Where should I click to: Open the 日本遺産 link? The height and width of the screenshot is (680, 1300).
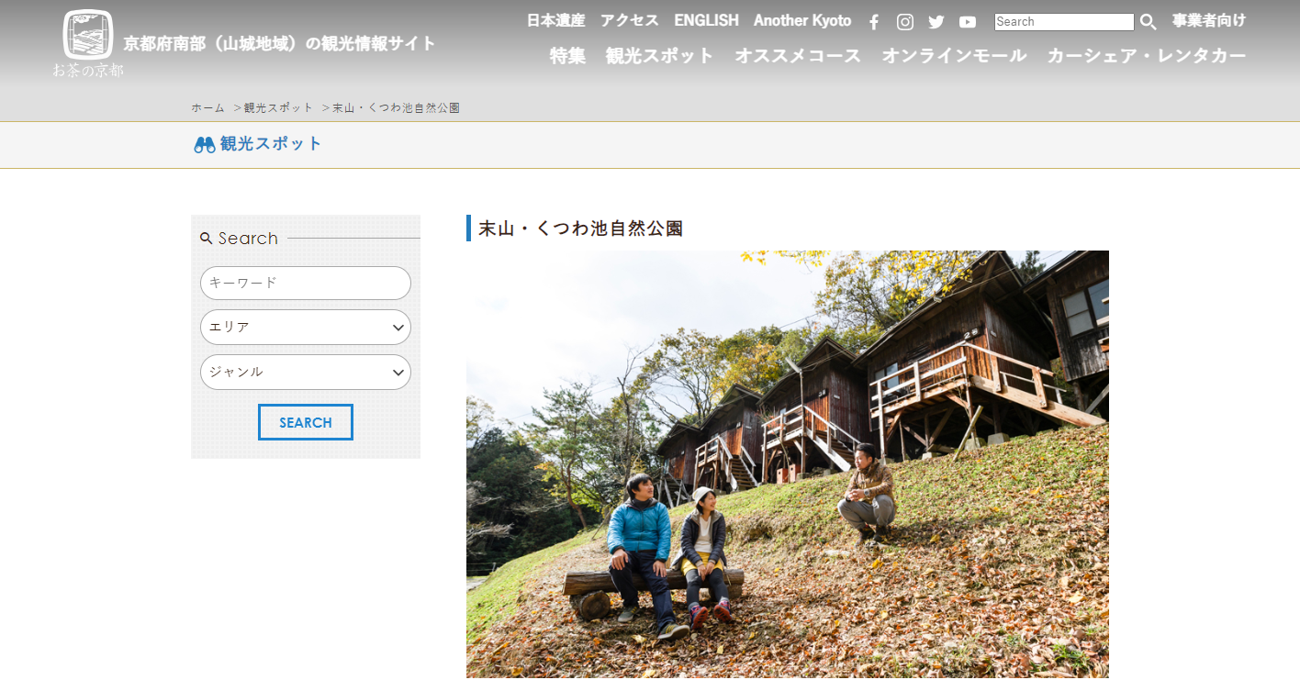pyautogui.click(x=555, y=20)
